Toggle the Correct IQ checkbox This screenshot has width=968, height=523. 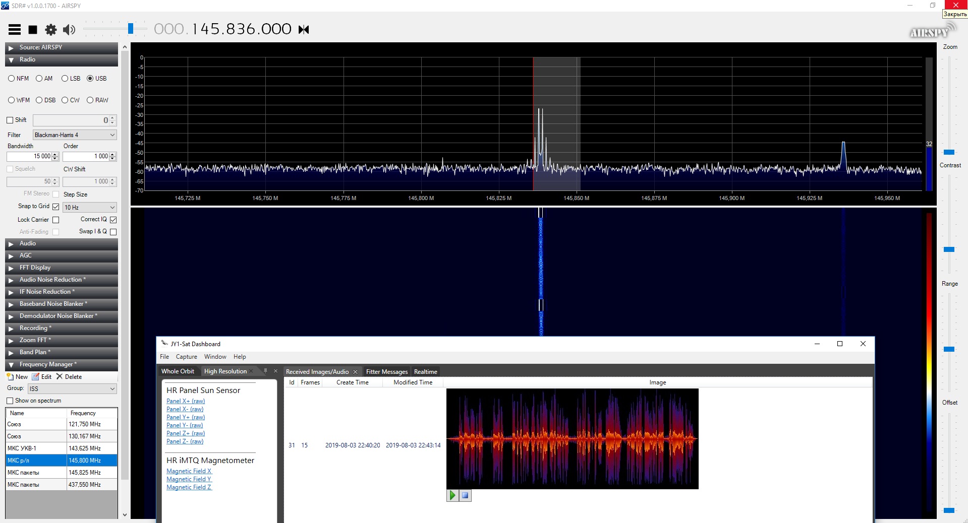point(113,220)
